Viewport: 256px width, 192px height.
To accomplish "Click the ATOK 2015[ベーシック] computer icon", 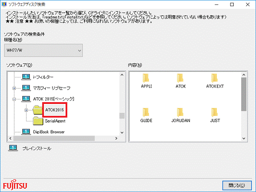I will (26, 99).
